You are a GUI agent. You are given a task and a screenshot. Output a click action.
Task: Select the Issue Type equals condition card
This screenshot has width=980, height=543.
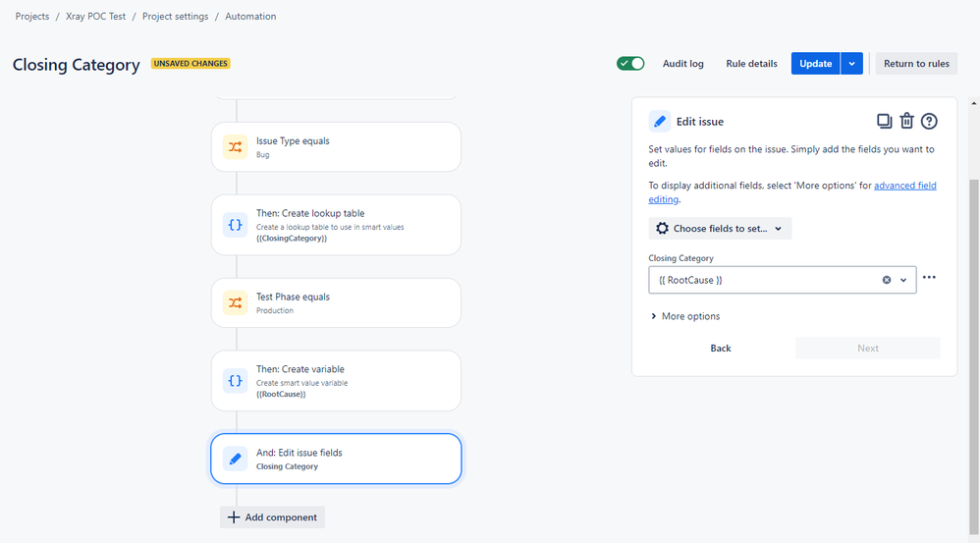(x=336, y=147)
